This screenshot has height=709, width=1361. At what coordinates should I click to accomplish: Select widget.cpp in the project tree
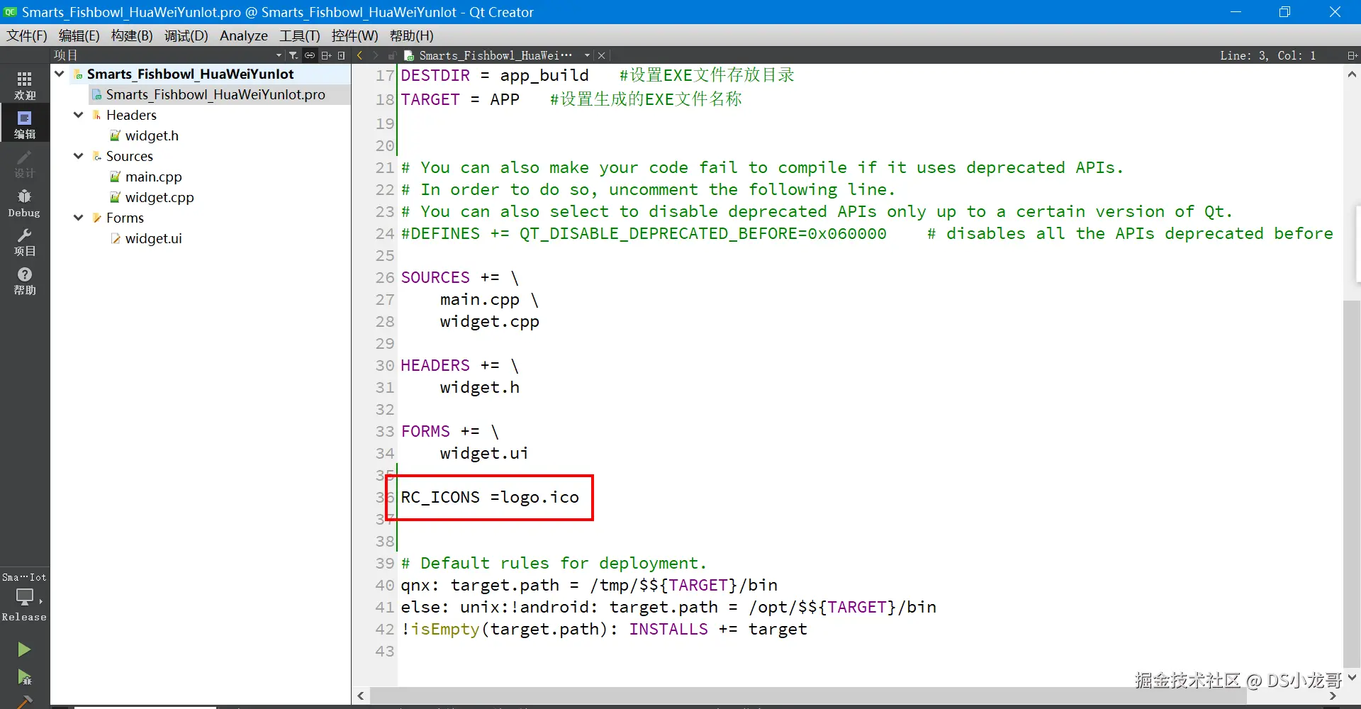click(x=159, y=197)
